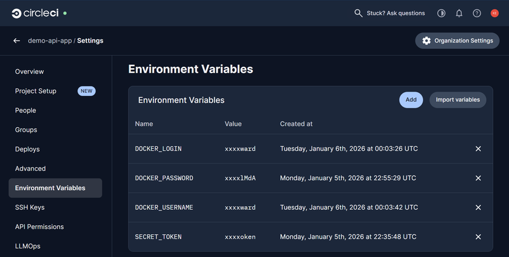Click the Add variable button

pyautogui.click(x=411, y=100)
